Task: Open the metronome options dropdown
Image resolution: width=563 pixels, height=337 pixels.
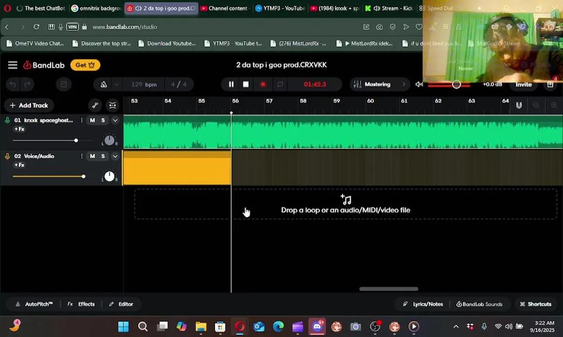Action: [116, 84]
